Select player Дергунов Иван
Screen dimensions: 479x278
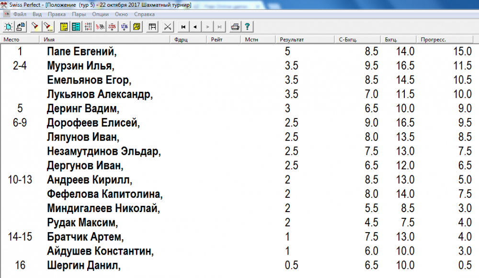pyautogui.click(x=85, y=166)
